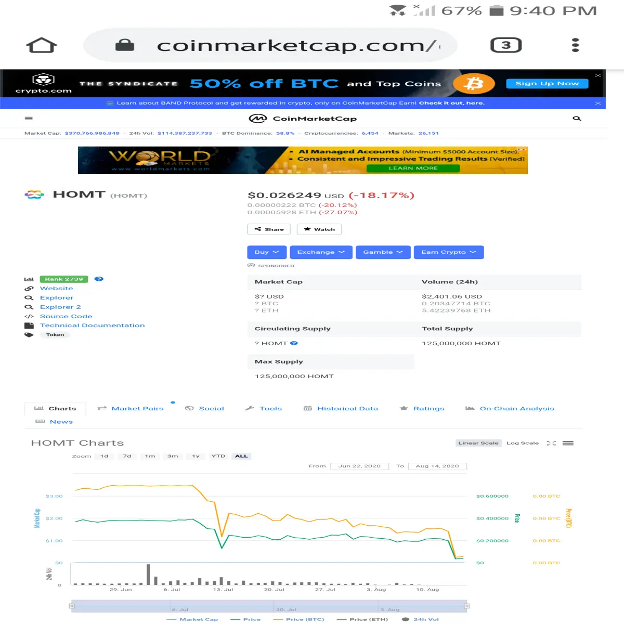Open the hamburger menu on CoinMarketCap

tap(29, 119)
